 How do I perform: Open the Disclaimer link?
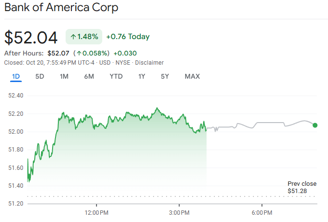point(149,63)
